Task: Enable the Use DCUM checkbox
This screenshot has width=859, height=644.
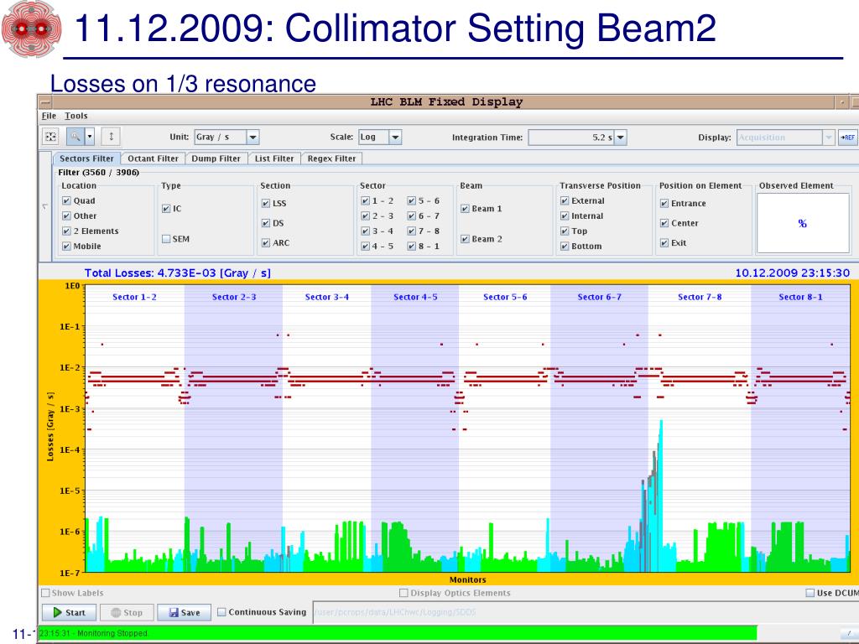Action: coord(810,593)
